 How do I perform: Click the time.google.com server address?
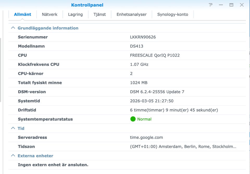pos(146,137)
